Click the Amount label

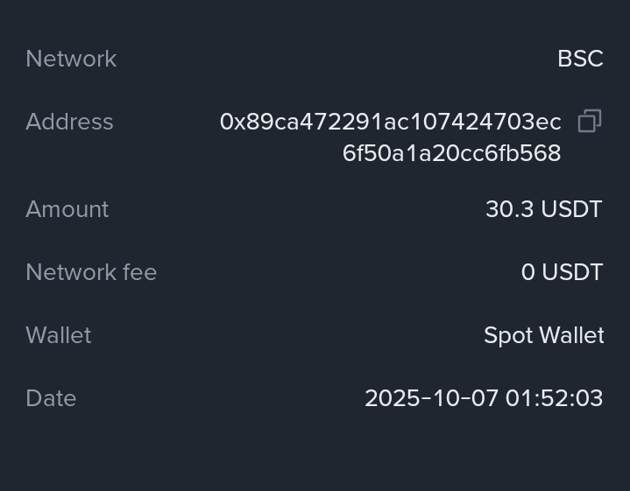[67, 209]
